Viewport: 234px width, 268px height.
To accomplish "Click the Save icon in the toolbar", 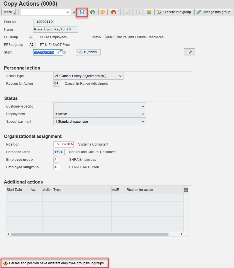I will (82, 12).
